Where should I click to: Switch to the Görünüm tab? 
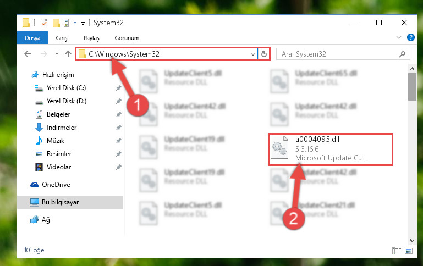tap(127, 38)
